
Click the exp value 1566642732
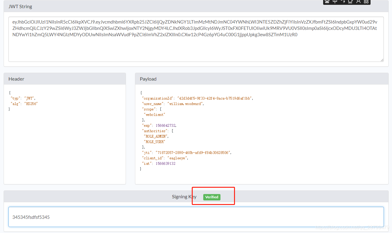point(165,126)
